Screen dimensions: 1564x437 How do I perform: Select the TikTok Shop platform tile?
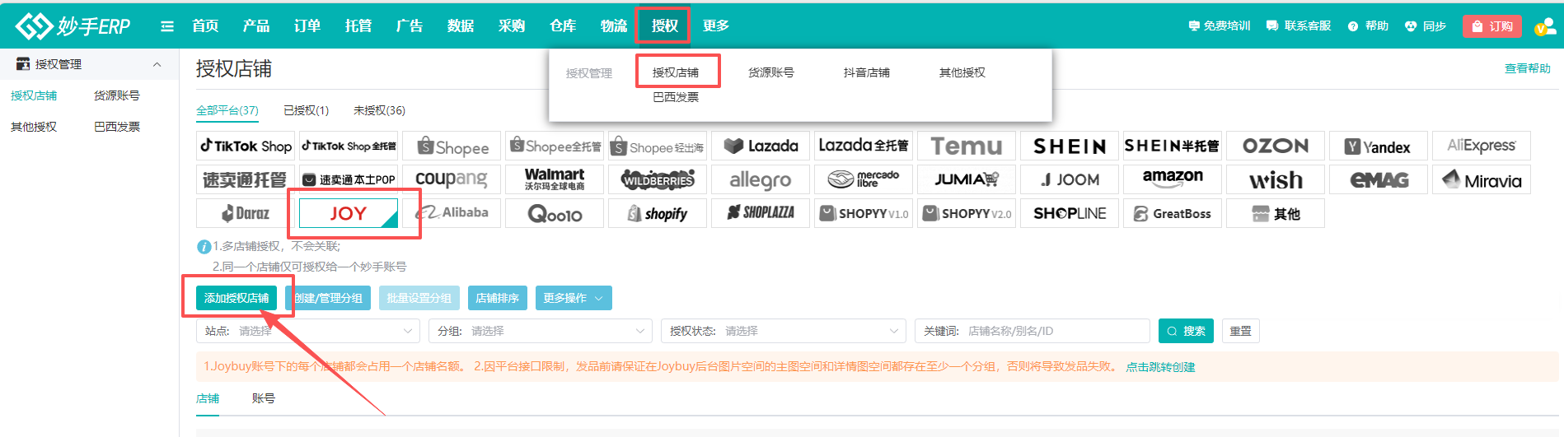pos(246,146)
